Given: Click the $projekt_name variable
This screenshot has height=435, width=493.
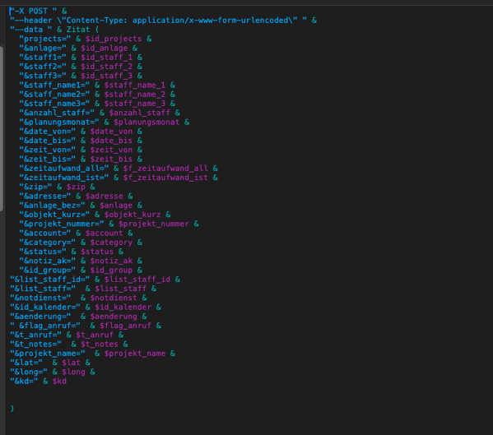Looking at the screenshot, I should [135, 354].
